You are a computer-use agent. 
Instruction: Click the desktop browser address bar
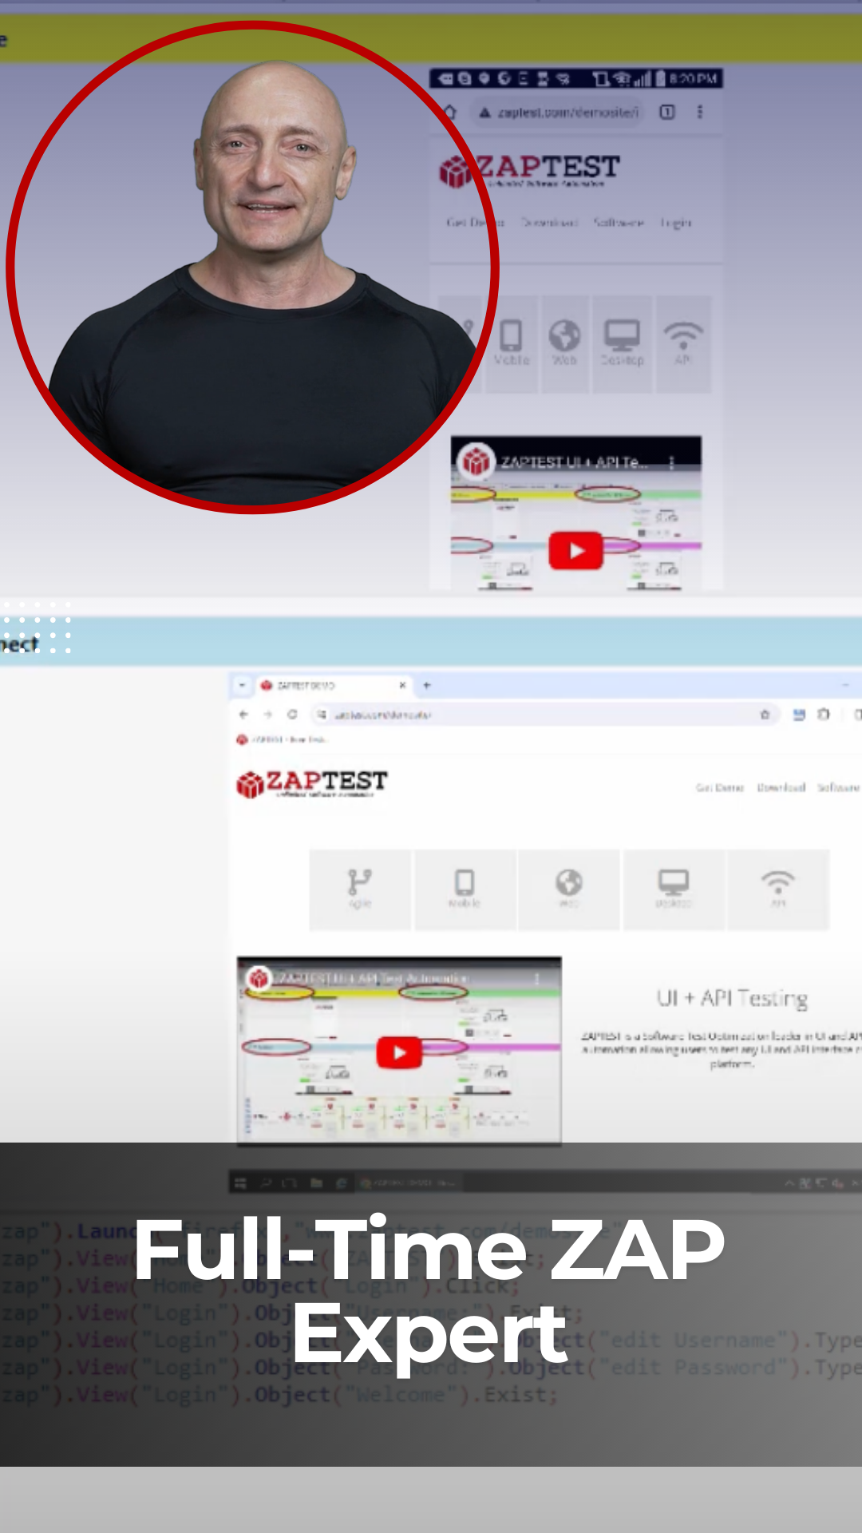point(546,715)
